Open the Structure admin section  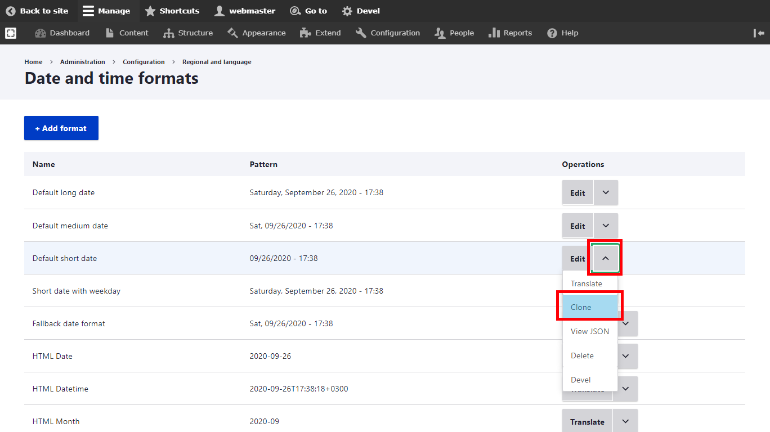click(x=188, y=33)
